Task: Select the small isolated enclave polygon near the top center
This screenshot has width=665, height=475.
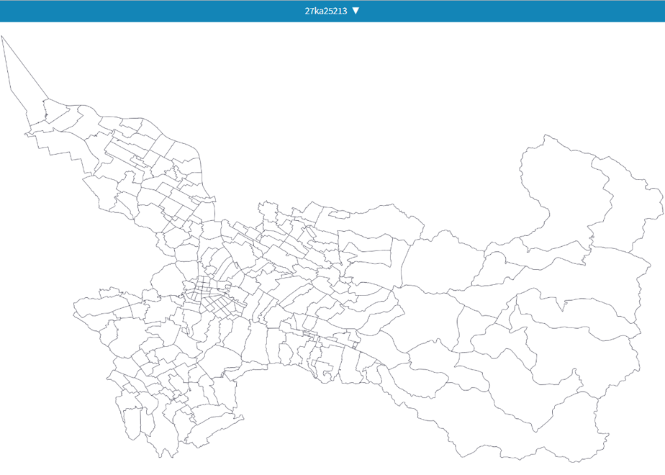Action: click(x=339, y=214)
